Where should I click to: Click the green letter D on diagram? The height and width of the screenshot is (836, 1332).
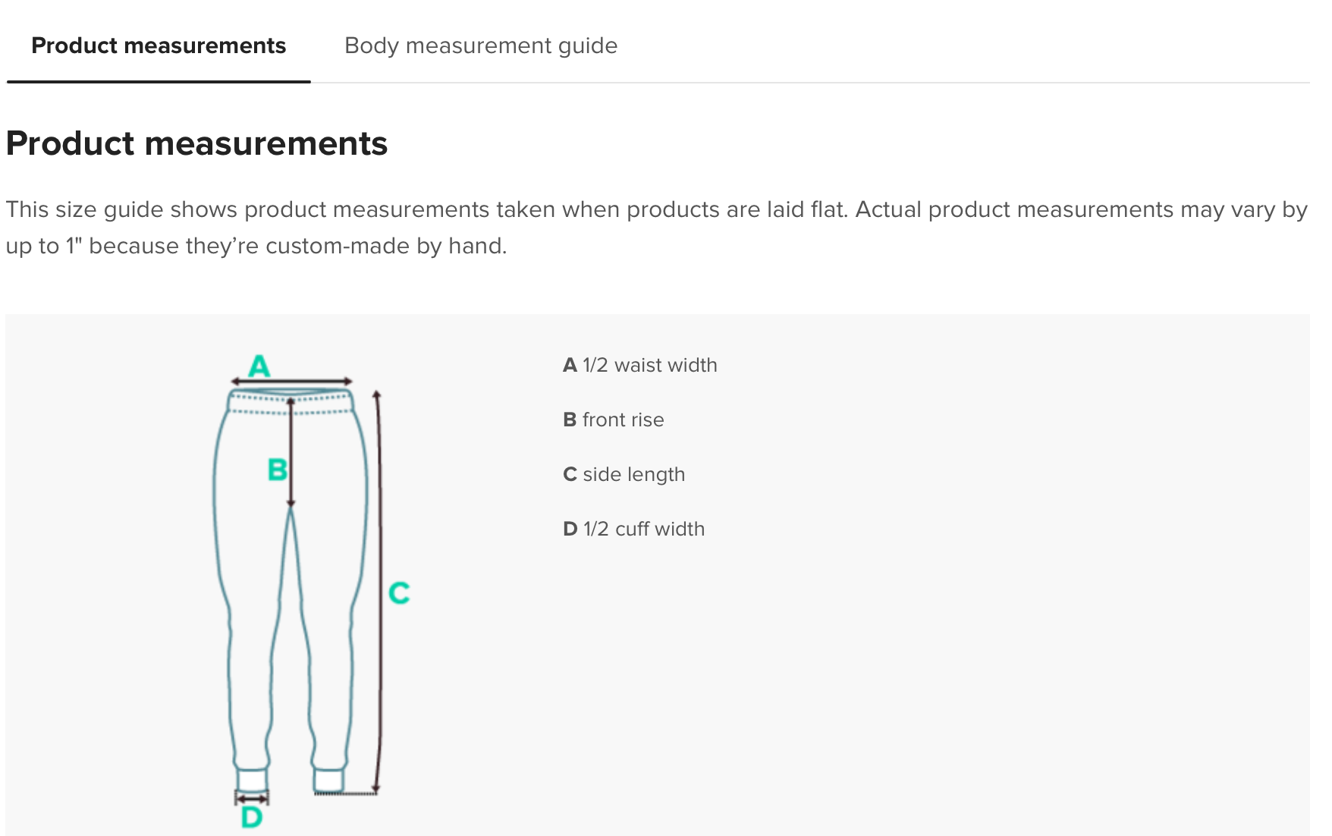point(252,818)
